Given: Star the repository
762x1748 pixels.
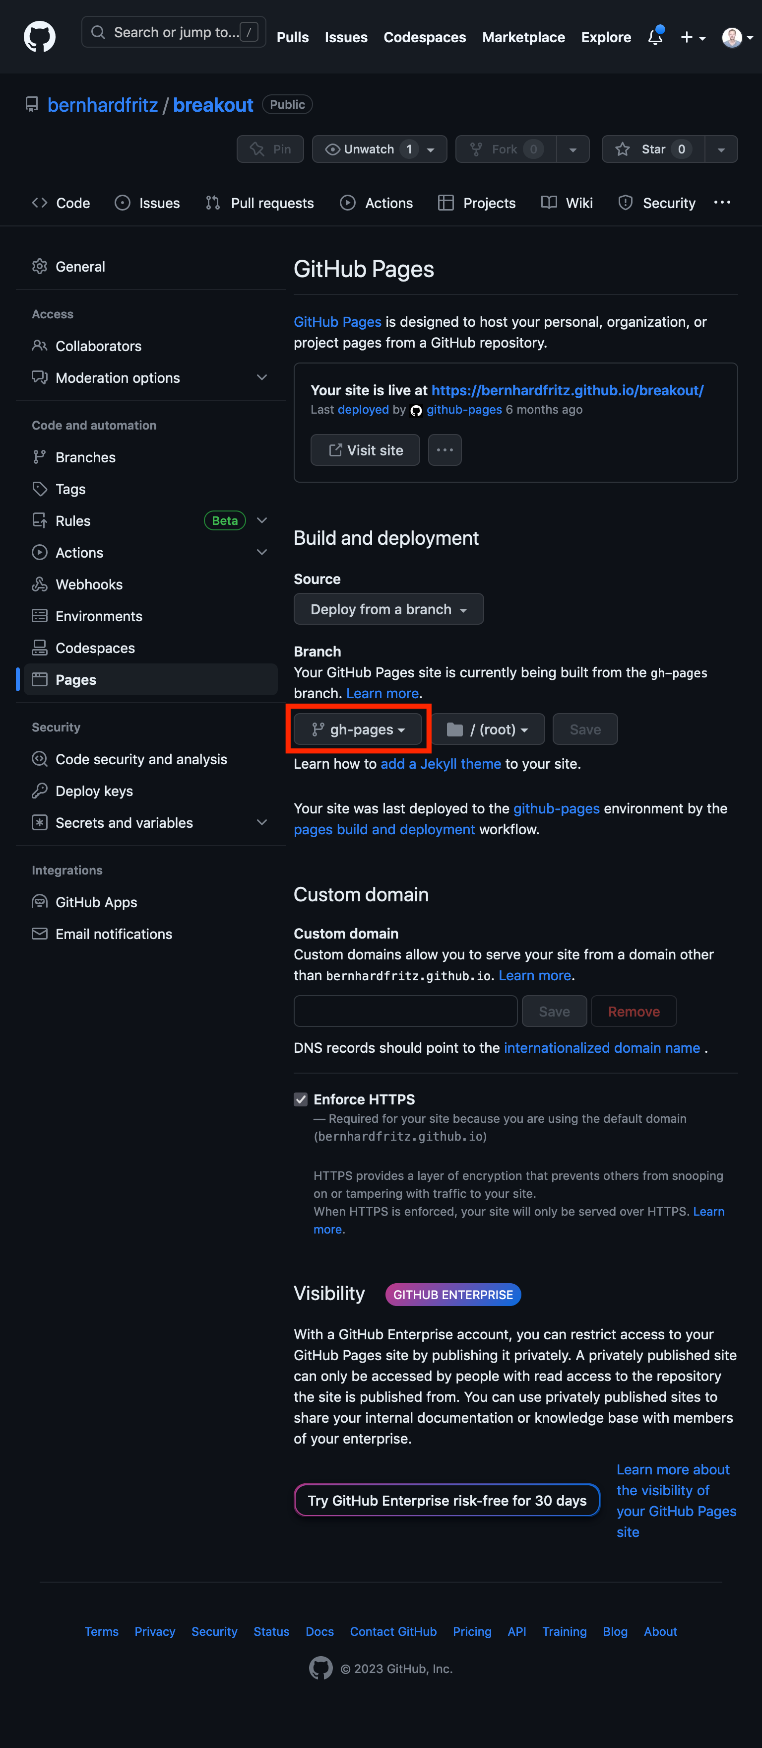Looking at the screenshot, I should 653,149.
